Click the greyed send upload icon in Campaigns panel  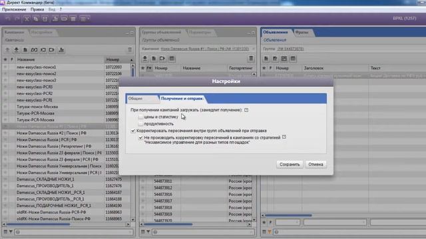coord(7,50)
